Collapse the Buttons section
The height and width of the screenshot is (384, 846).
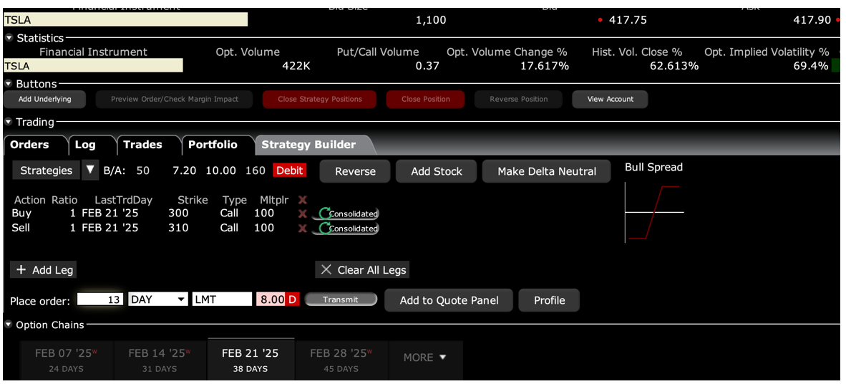9,84
